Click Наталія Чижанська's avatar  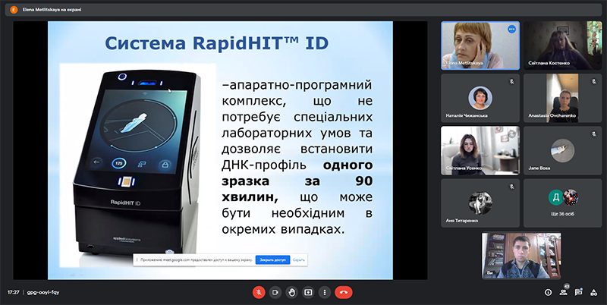pyautogui.click(x=480, y=98)
